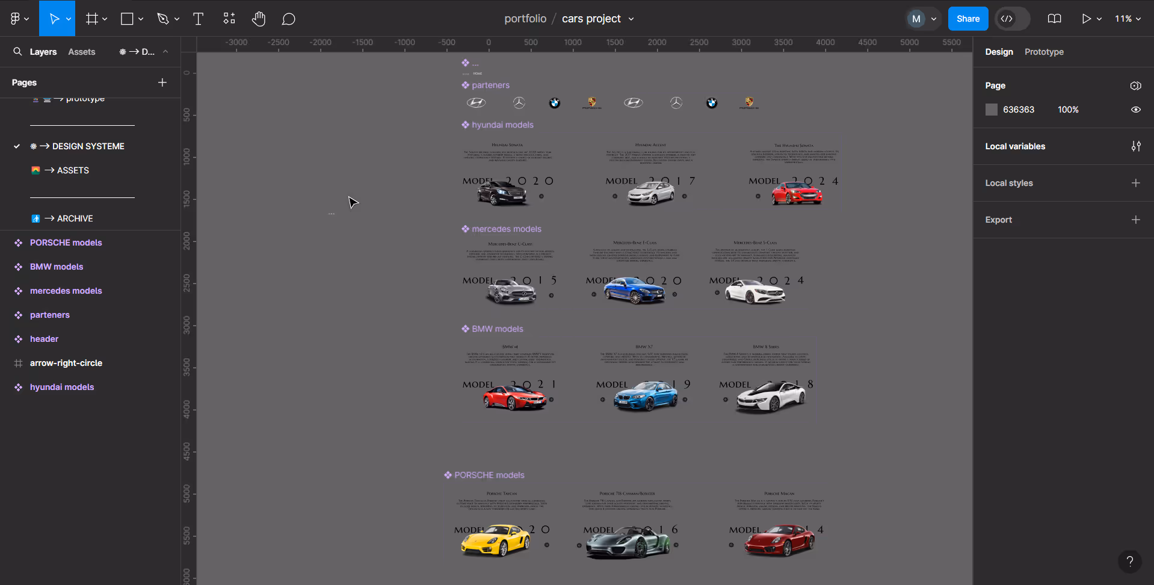Click the Local variables label
The height and width of the screenshot is (585, 1154).
(x=1015, y=146)
